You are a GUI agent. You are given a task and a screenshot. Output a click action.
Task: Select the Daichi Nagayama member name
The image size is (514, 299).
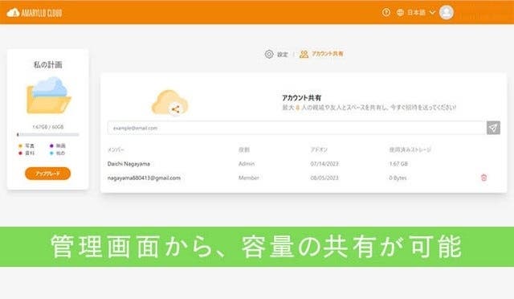[x=128, y=164]
